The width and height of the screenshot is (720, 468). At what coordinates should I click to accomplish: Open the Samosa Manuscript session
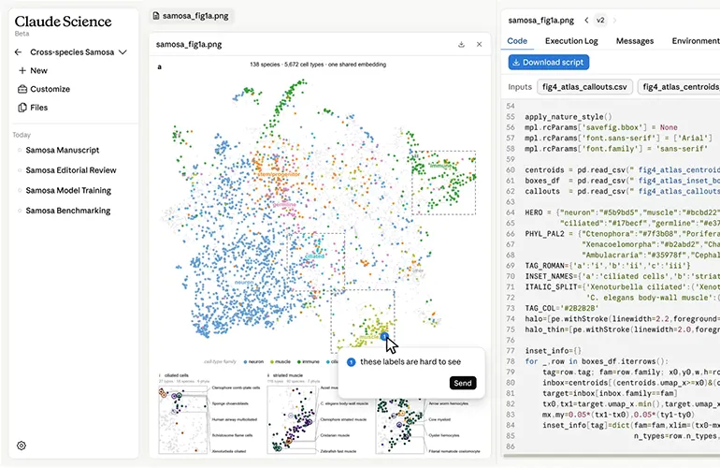(63, 150)
